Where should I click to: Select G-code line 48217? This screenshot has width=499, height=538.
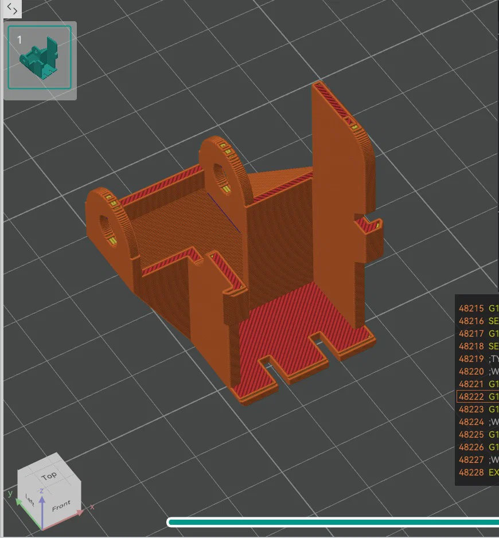(x=477, y=333)
